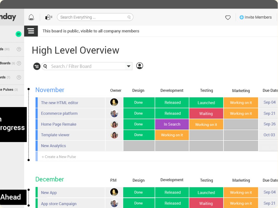Click the heart favorites icon
Image resolution: width=278 pixels, height=208 pixels.
pyautogui.click(x=228, y=17)
